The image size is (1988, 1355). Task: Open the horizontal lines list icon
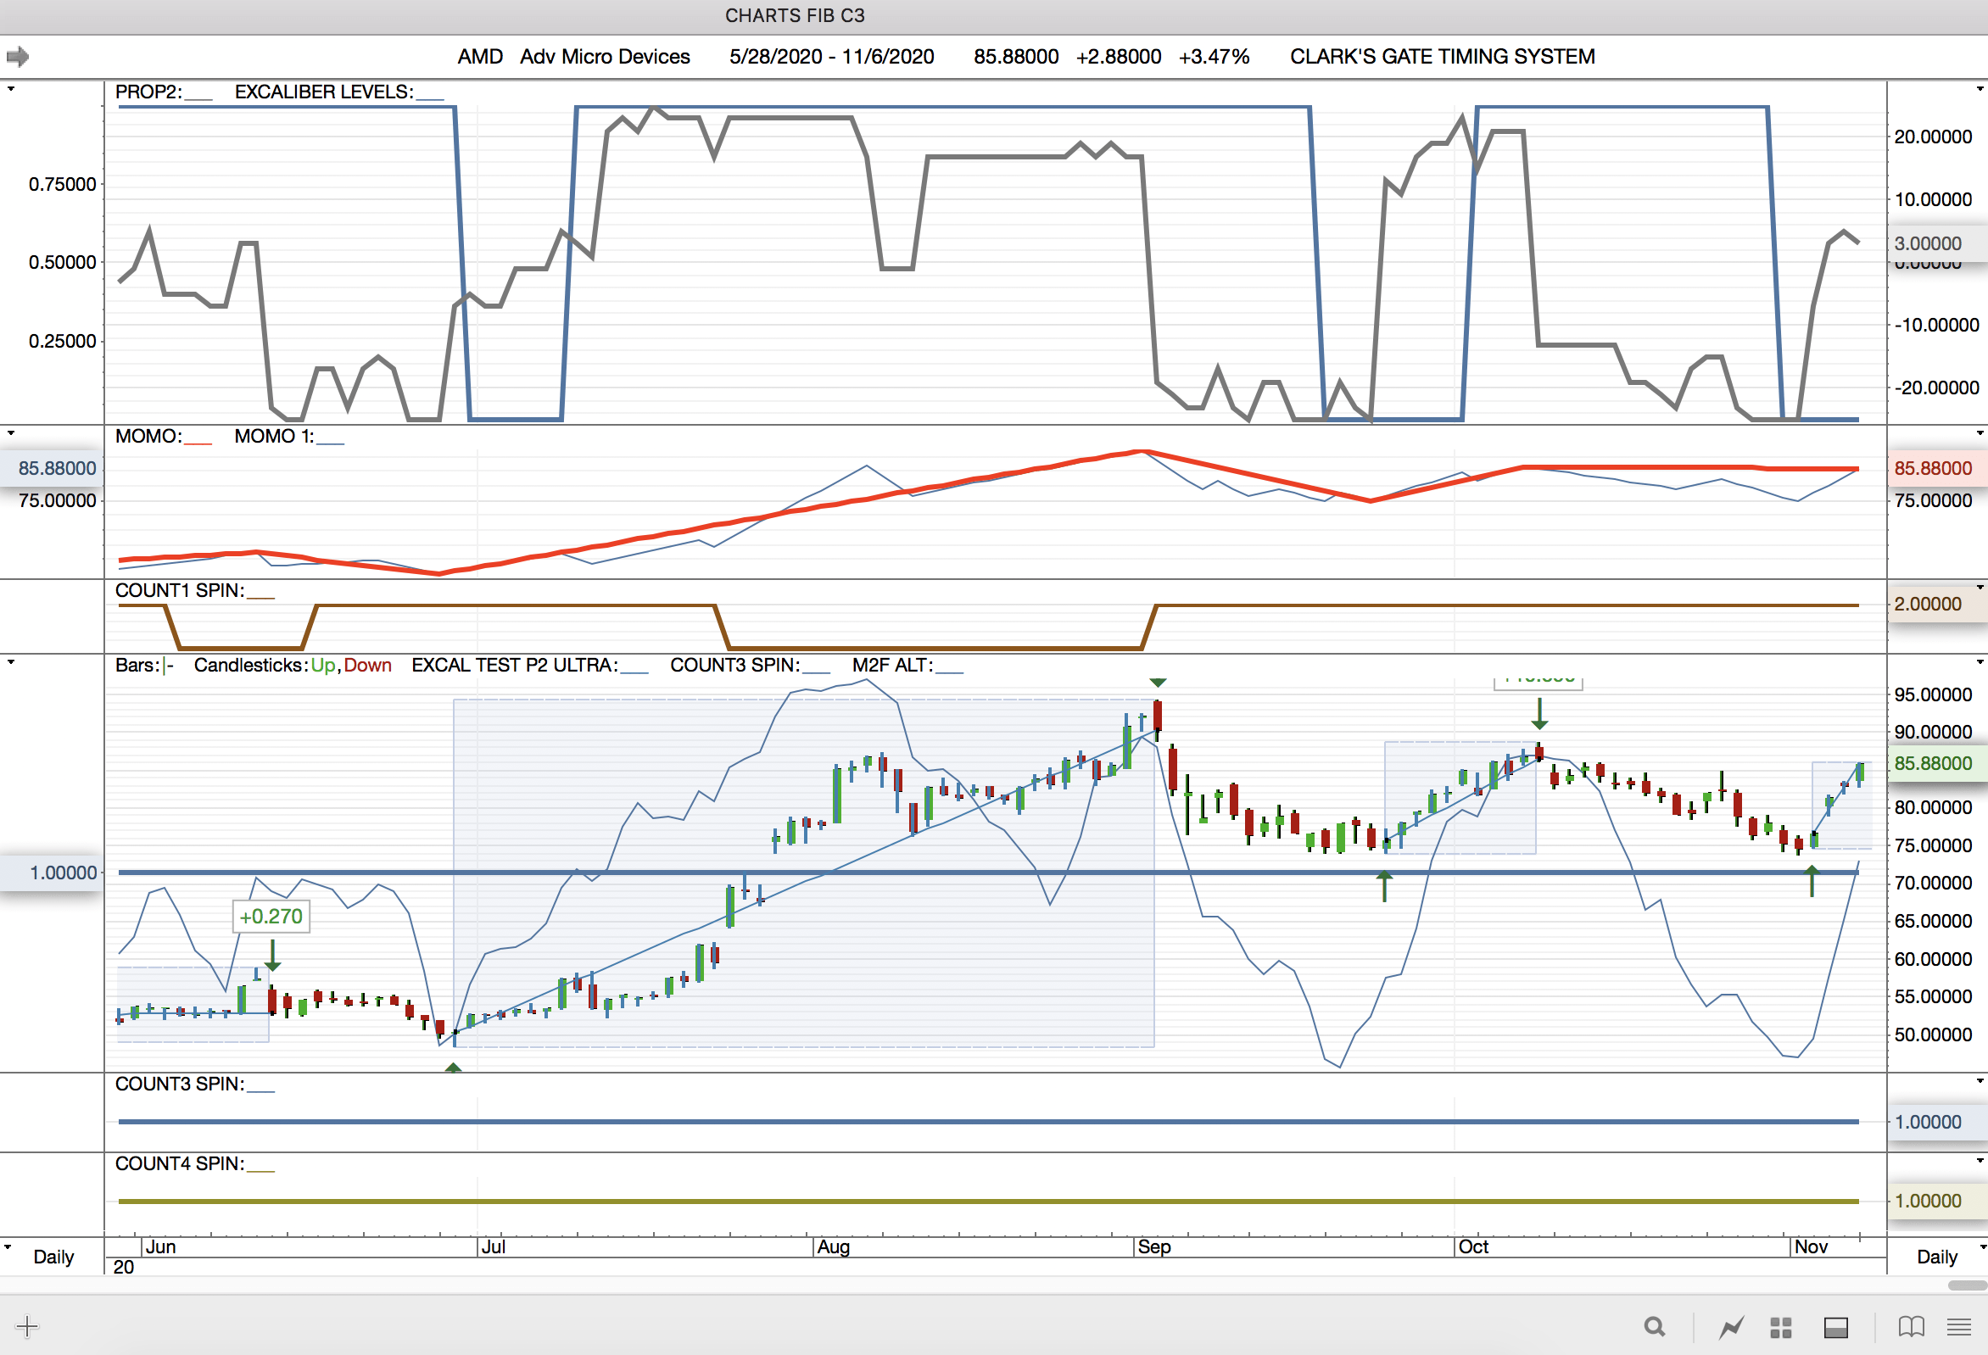click(1959, 1327)
